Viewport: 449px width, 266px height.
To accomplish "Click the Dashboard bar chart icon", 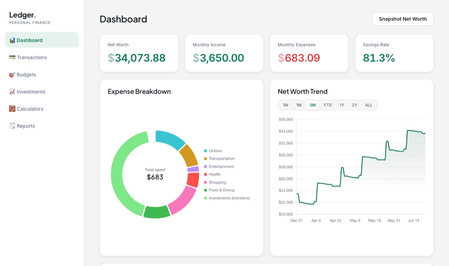I will [x=12, y=40].
